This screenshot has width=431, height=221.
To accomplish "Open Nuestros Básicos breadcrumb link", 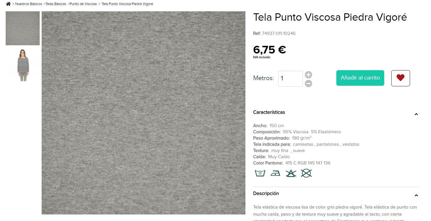I will coord(29,4).
